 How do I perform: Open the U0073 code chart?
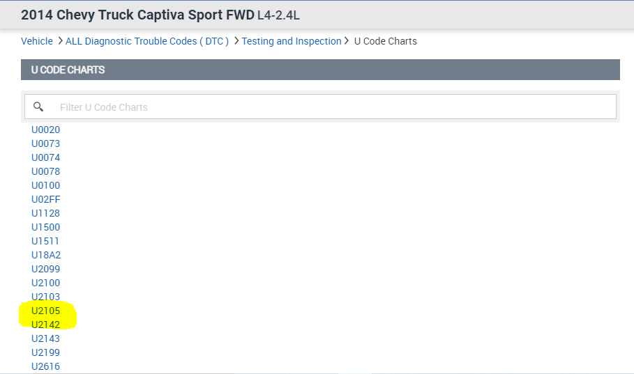click(x=46, y=143)
